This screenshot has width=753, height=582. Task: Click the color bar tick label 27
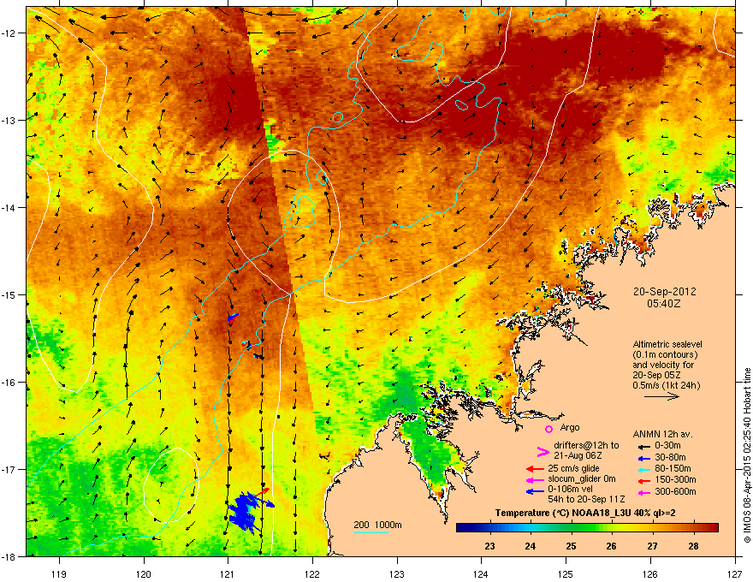point(652,546)
